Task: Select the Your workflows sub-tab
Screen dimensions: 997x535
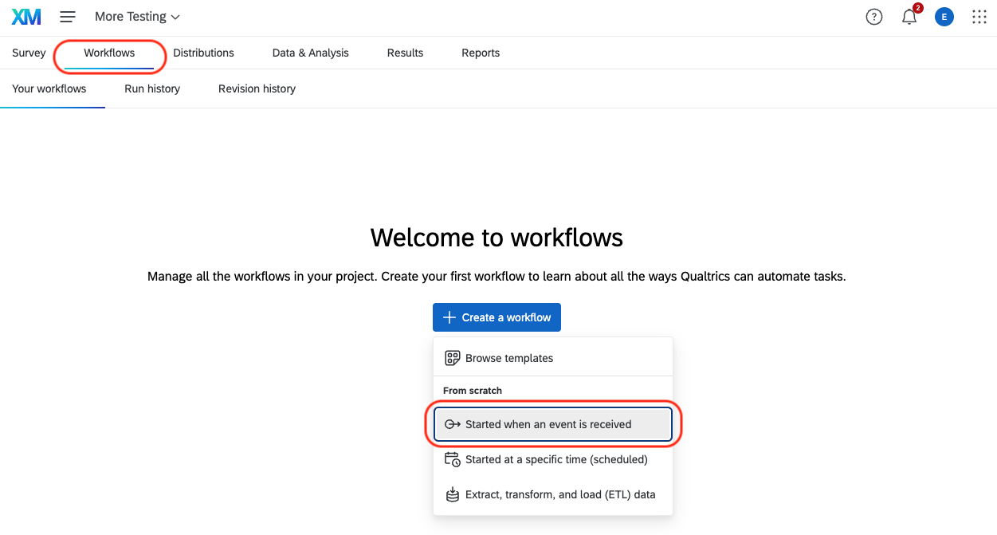Action: tap(49, 89)
